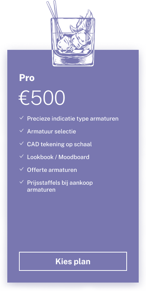This screenshot has height=291, width=146.
Task: Select the CAD tekening op schaal text
Action: (x=59, y=144)
